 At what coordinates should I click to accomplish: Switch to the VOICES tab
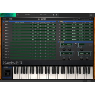[11, 19]
